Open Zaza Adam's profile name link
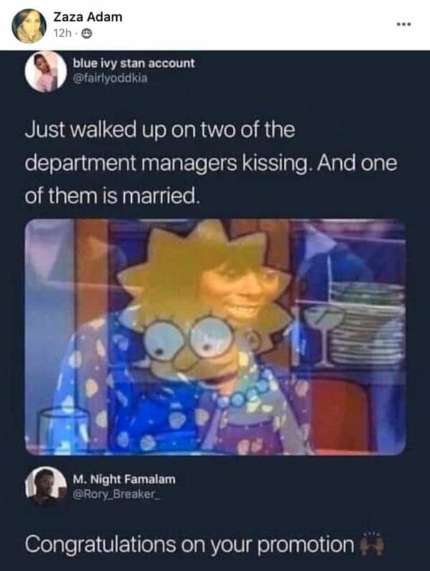 (x=87, y=16)
